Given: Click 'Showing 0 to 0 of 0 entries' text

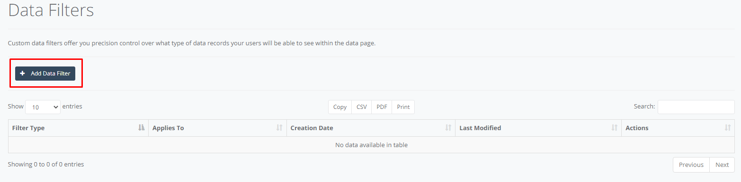Looking at the screenshot, I should (46, 165).
